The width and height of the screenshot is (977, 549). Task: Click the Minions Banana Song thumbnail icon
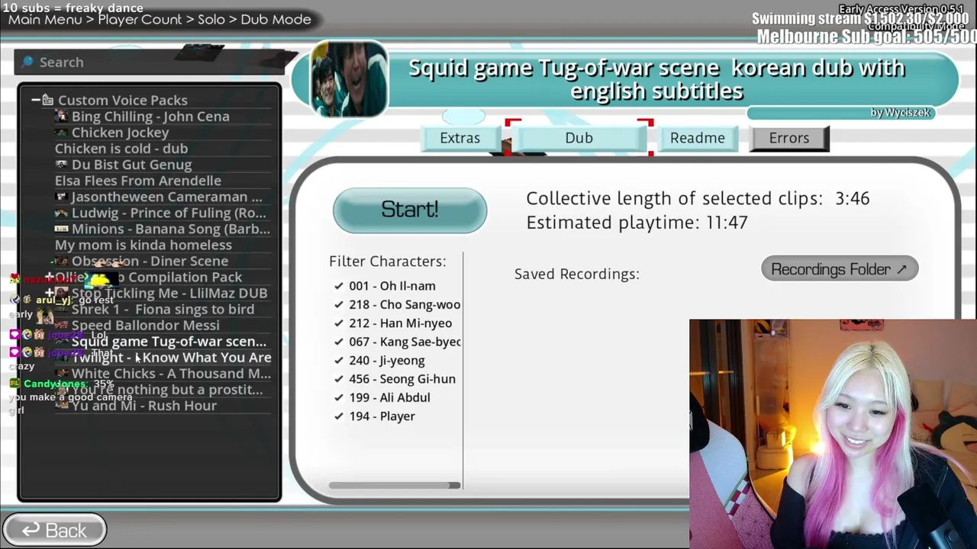tap(62, 229)
